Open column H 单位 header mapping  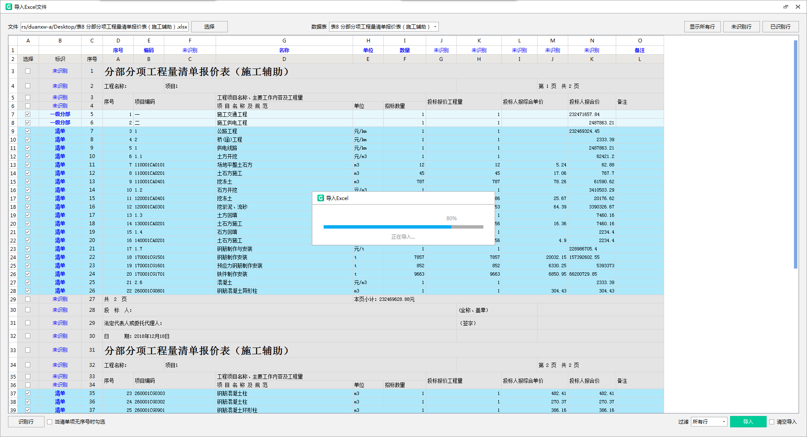pos(368,50)
